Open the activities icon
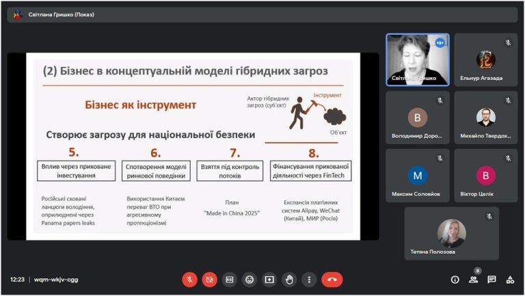Viewport: 525px width, 296px height. click(510, 280)
